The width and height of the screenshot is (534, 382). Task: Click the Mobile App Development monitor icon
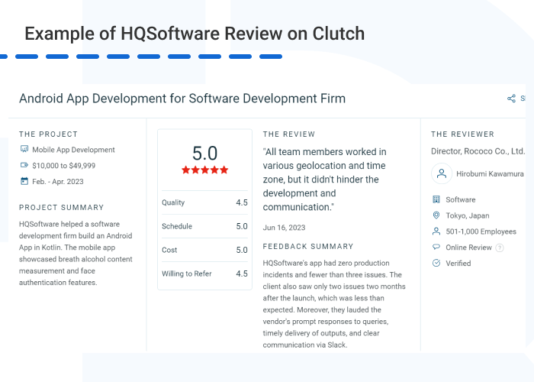coord(24,149)
